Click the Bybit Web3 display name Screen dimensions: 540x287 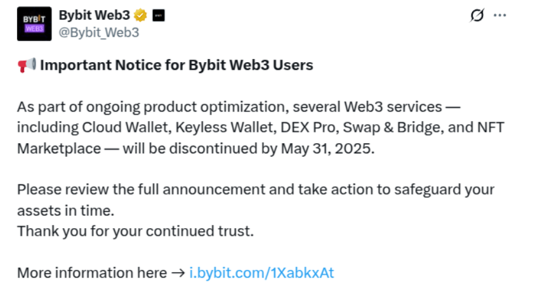[95, 15]
